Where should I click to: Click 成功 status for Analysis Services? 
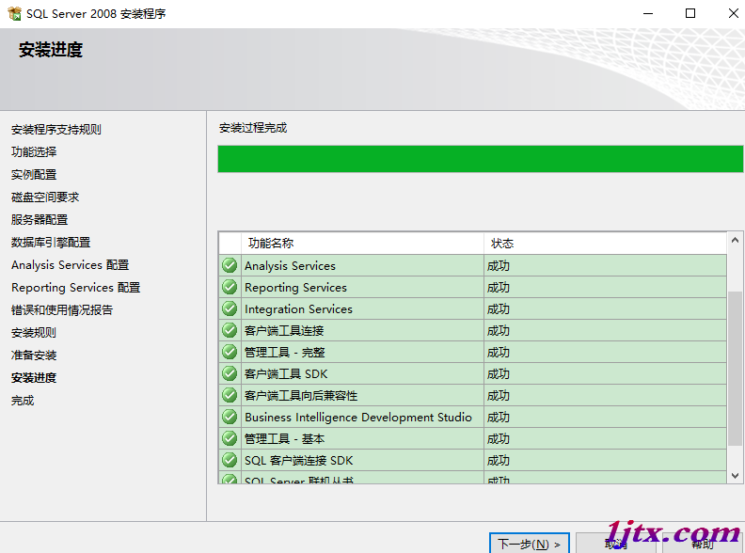(x=499, y=265)
